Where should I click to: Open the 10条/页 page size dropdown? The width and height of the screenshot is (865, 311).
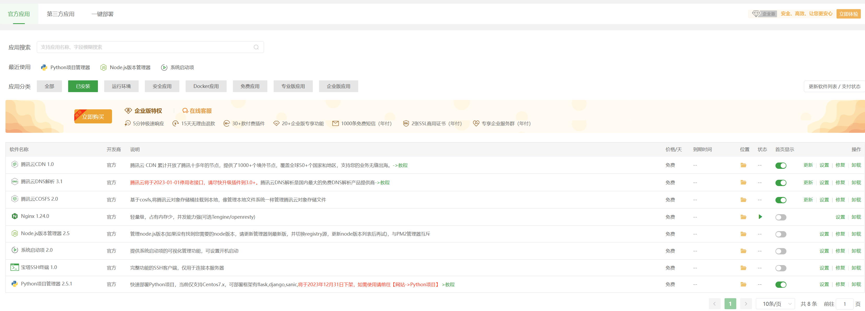pyautogui.click(x=775, y=304)
